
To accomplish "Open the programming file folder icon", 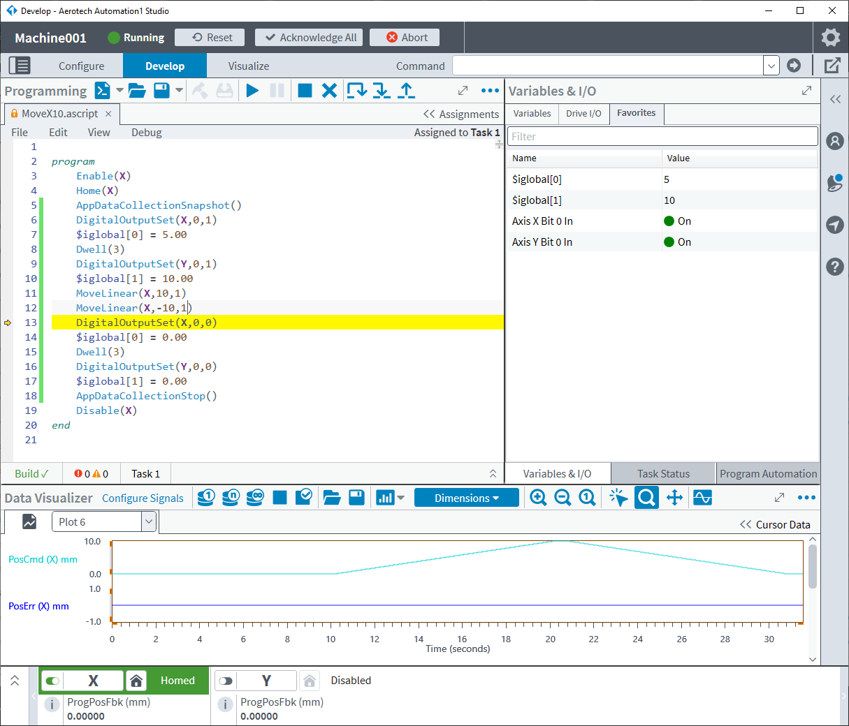I will pyautogui.click(x=137, y=91).
